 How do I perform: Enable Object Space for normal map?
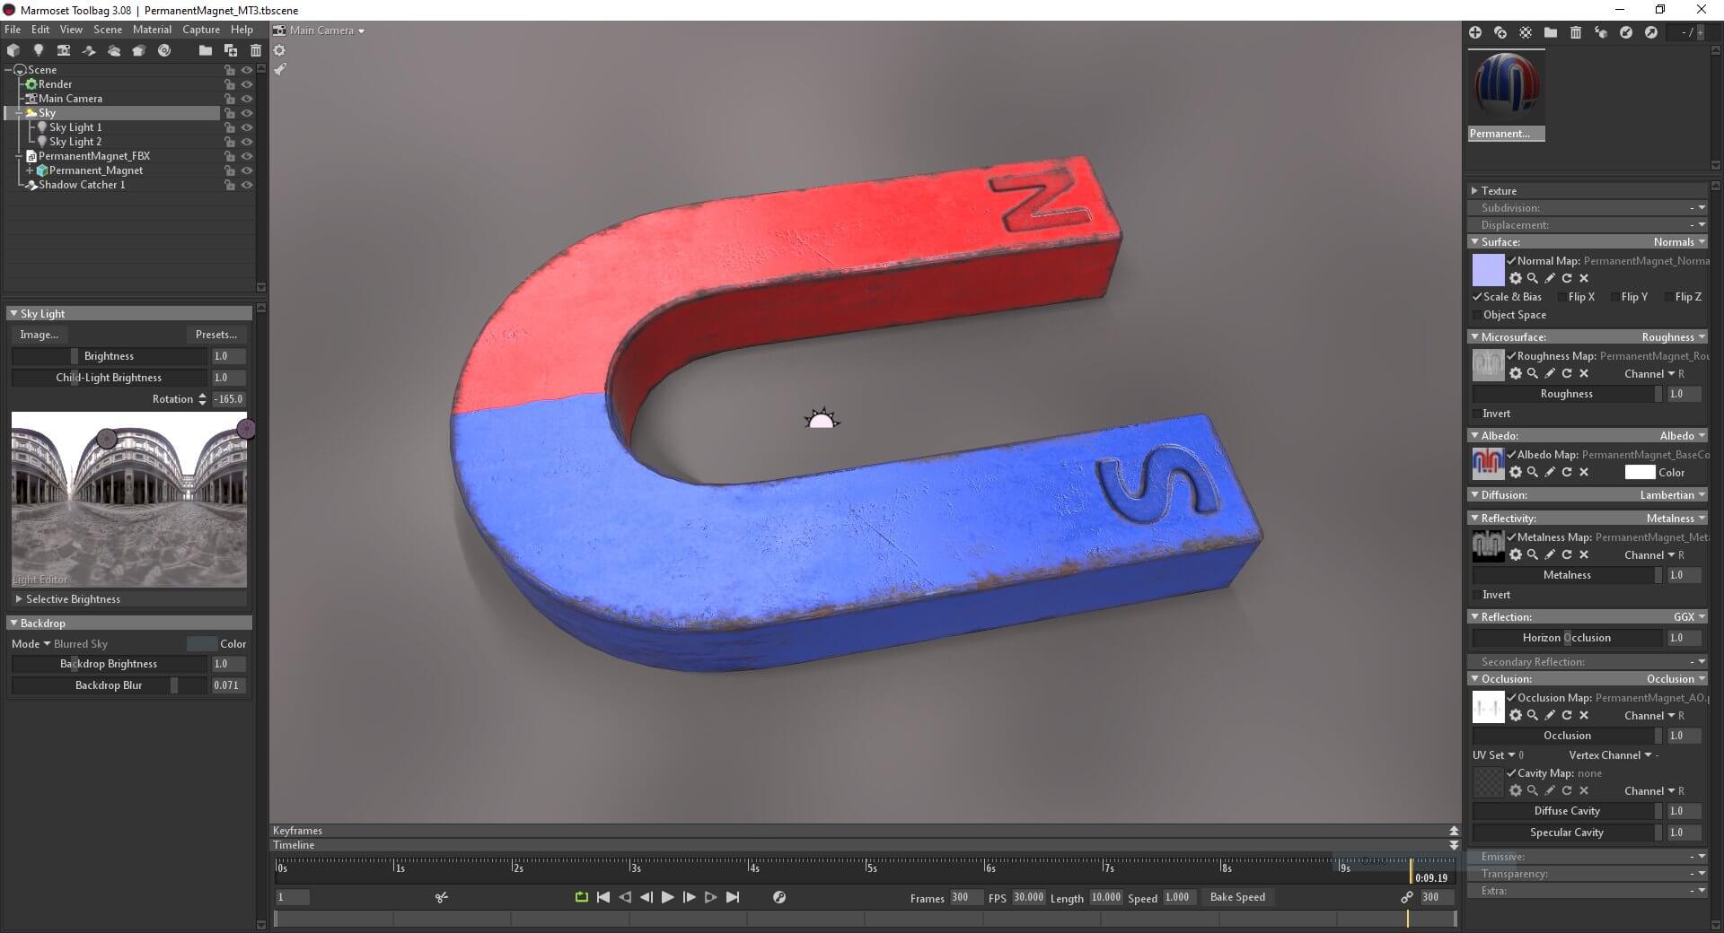click(1477, 315)
